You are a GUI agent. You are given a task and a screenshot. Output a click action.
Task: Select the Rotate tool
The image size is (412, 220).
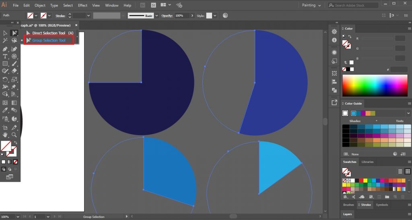click(5, 79)
